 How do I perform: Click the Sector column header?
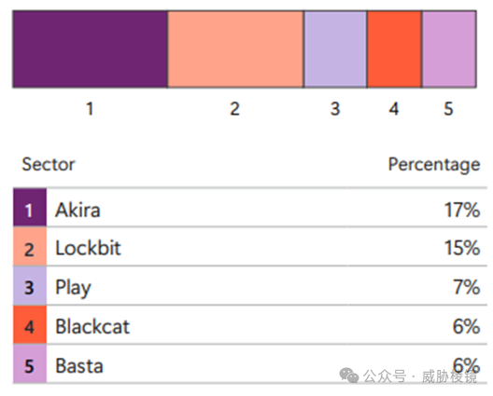click(x=49, y=164)
